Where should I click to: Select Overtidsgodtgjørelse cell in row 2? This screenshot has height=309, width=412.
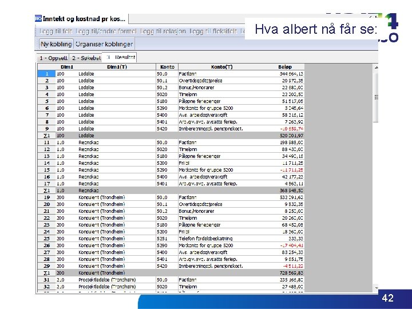tap(200, 81)
